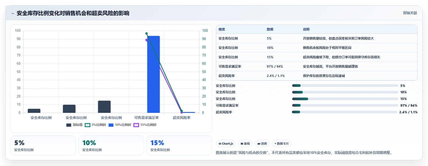Click the title 安全库存比例变化对销售机会和超卖风险的影响
Viewport: 428px width, 166px height.
[73, 13]
